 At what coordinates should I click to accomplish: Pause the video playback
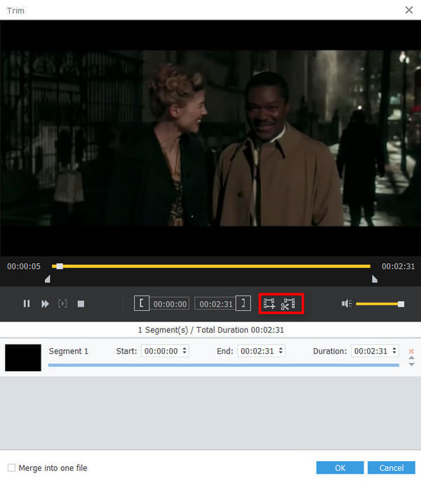[x=27, y=304]
